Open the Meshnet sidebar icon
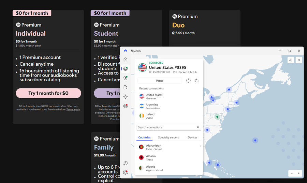The height and width of the screenshot is (183, 307). pos(126,97)
